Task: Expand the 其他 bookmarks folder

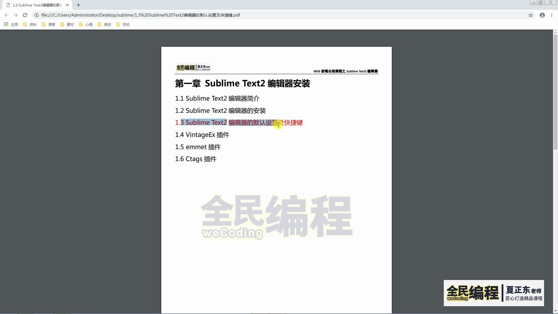Action: [100, 24]
